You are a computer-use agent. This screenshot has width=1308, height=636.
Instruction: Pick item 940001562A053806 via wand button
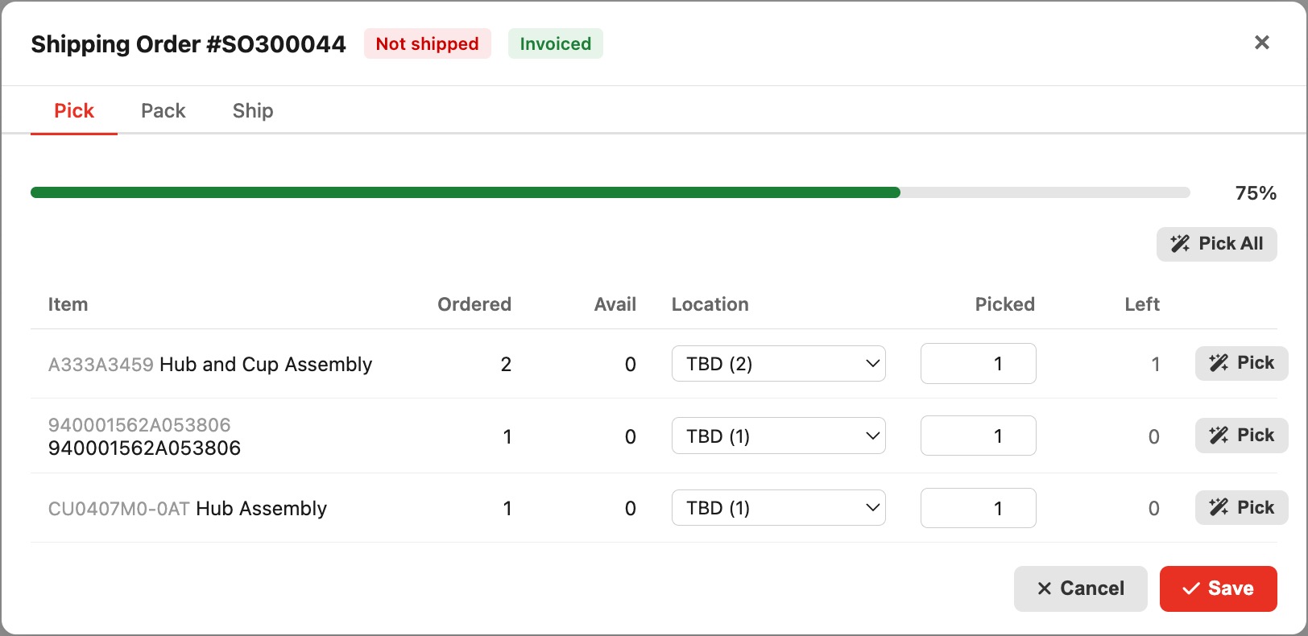[x=1241, y=436]
